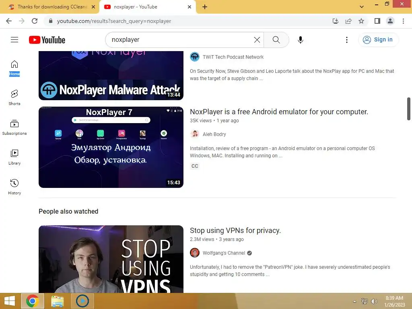
Task: Click the TWiT channel avatar
Action: click(x=195, y=57)
